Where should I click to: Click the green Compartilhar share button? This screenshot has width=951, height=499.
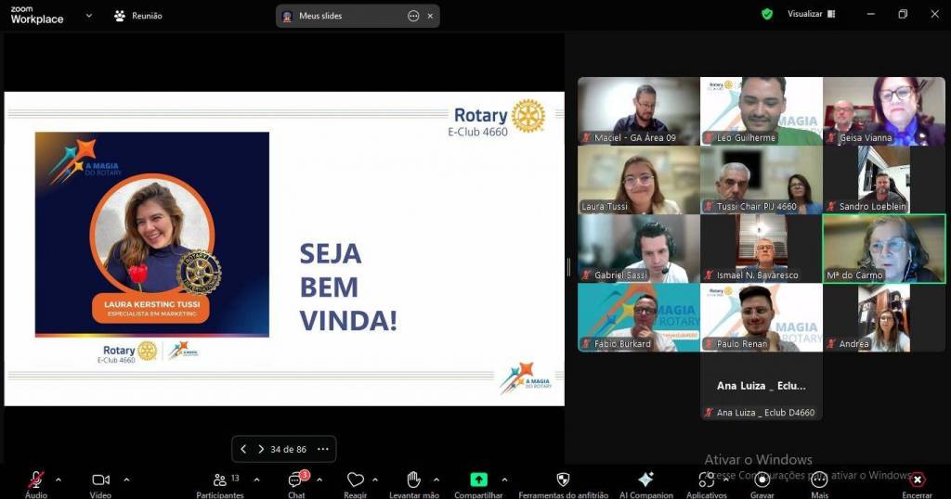(478, 480)
